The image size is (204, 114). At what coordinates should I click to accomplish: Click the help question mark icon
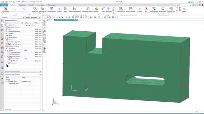200,5
